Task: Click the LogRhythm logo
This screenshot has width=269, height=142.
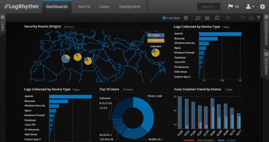Action: tap(22, 7)
